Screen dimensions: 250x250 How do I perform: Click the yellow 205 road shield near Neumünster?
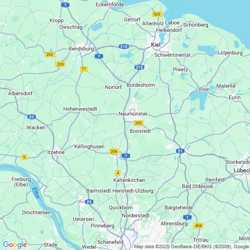138,123
